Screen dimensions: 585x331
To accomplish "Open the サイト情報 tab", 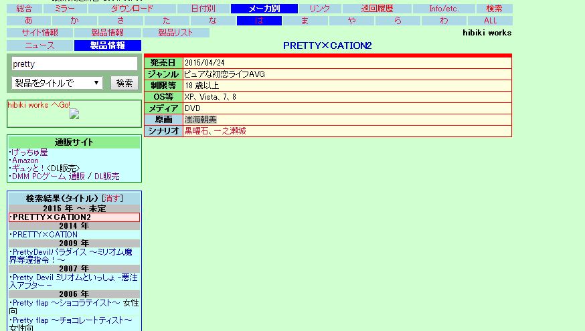I will click(x=39, y=33).
